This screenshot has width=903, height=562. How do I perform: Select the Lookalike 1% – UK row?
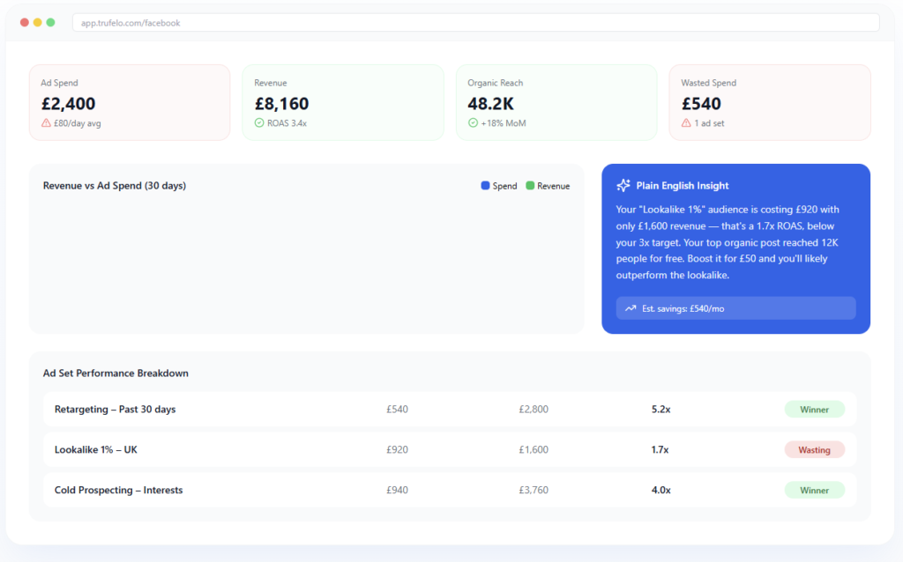[x=450, y=449]
